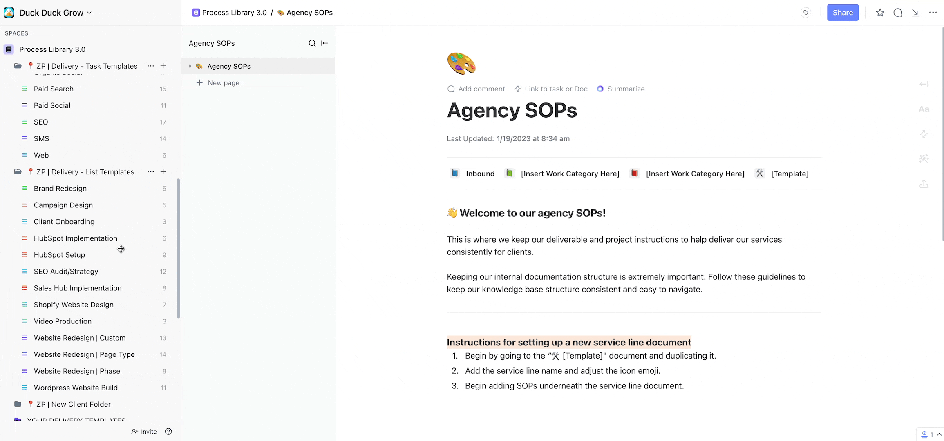Expand the Agency SOPs tree item
Image resolution: width=944 pixels, height=441 pixels.
(x=190, y=66)
